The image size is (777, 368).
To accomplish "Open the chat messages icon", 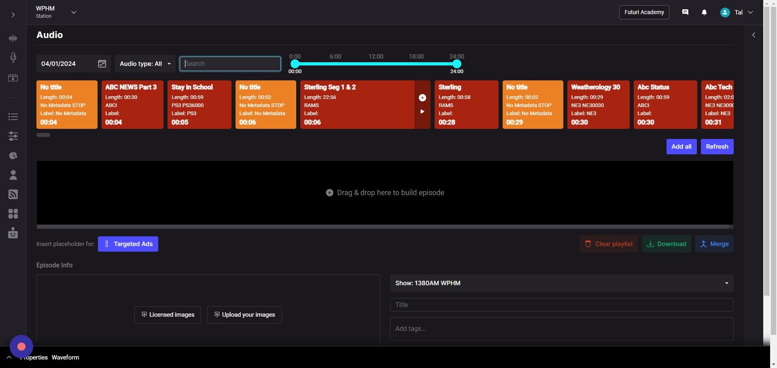I will 685,13.
